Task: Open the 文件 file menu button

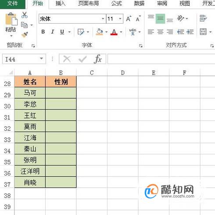Action: [13, 4]
